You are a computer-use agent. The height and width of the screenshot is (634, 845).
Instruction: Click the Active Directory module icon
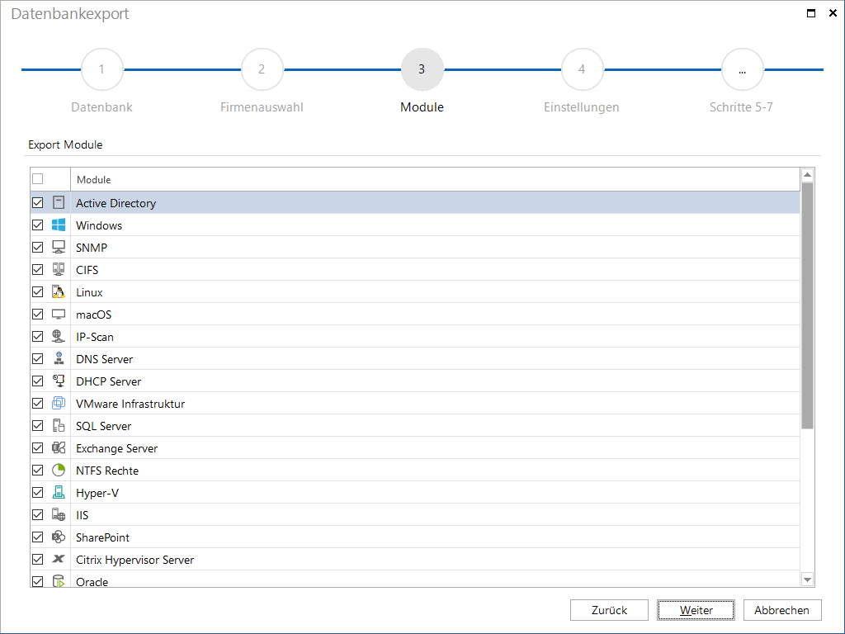pyautogui.click(x=59, y=203)
